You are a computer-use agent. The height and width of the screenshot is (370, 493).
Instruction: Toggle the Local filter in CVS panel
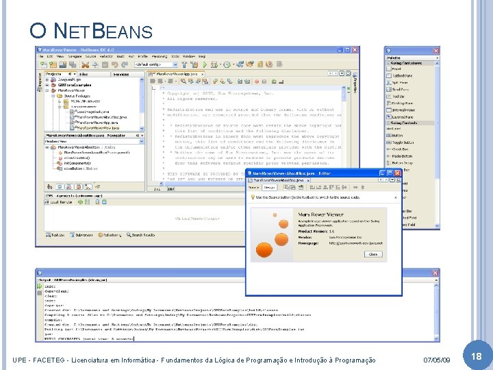pyautogui.click(x=54, y=202)
